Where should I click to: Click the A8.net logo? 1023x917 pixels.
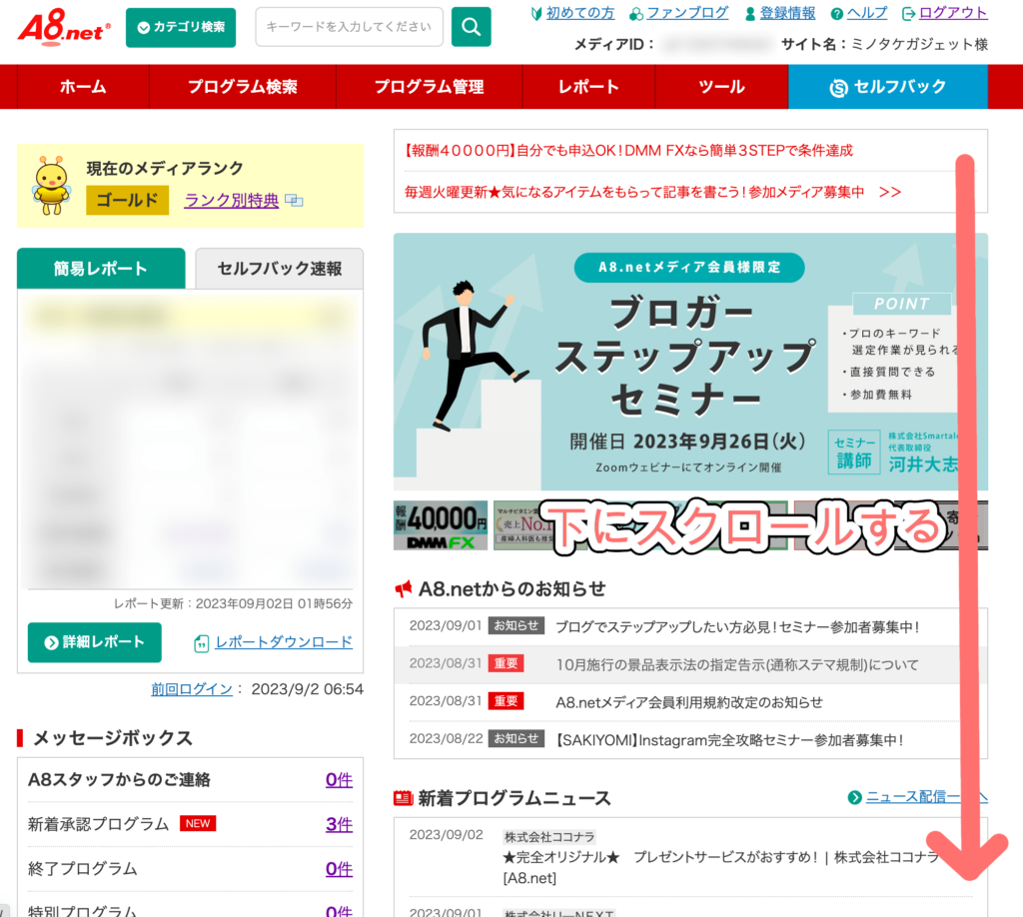click(x=64, y=27)
